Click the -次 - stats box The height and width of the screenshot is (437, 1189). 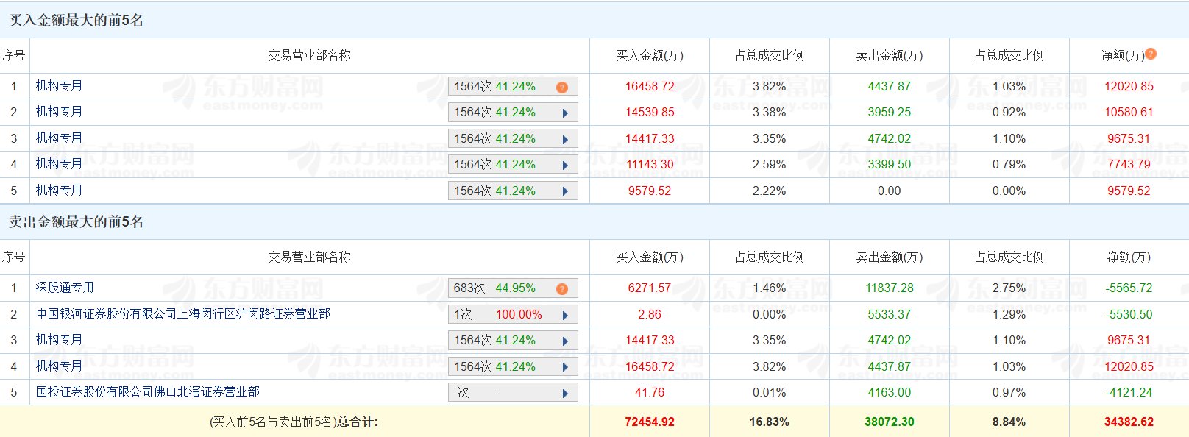click(513, 393)
